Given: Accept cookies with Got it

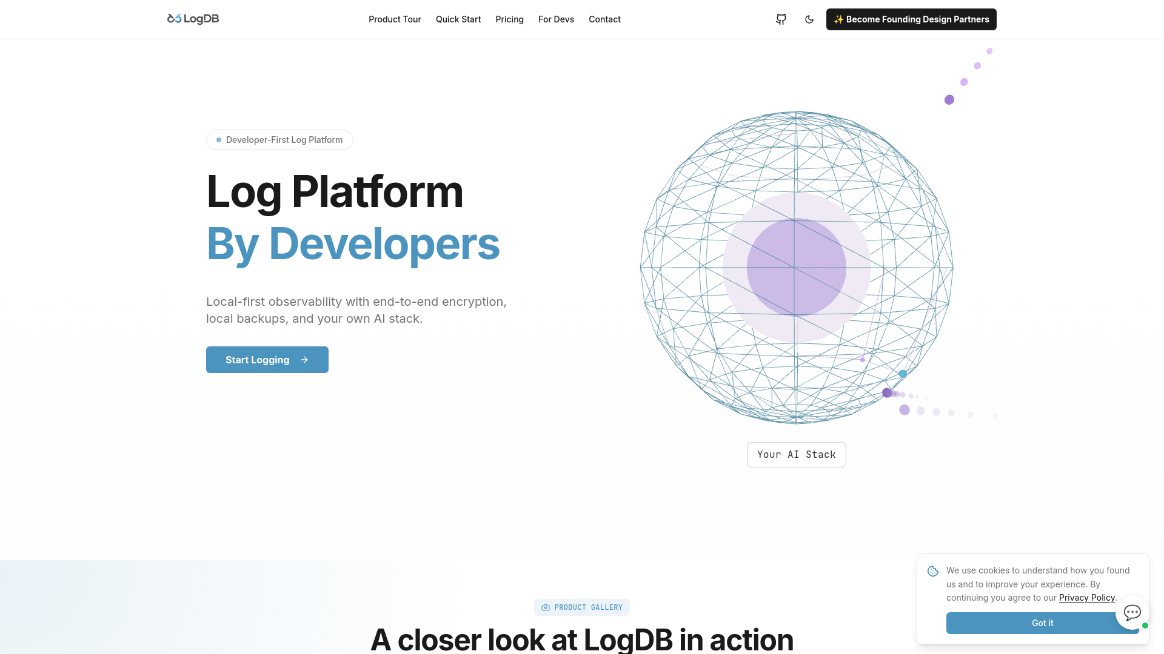Looking at the screenshot, I should point(1042,623).
